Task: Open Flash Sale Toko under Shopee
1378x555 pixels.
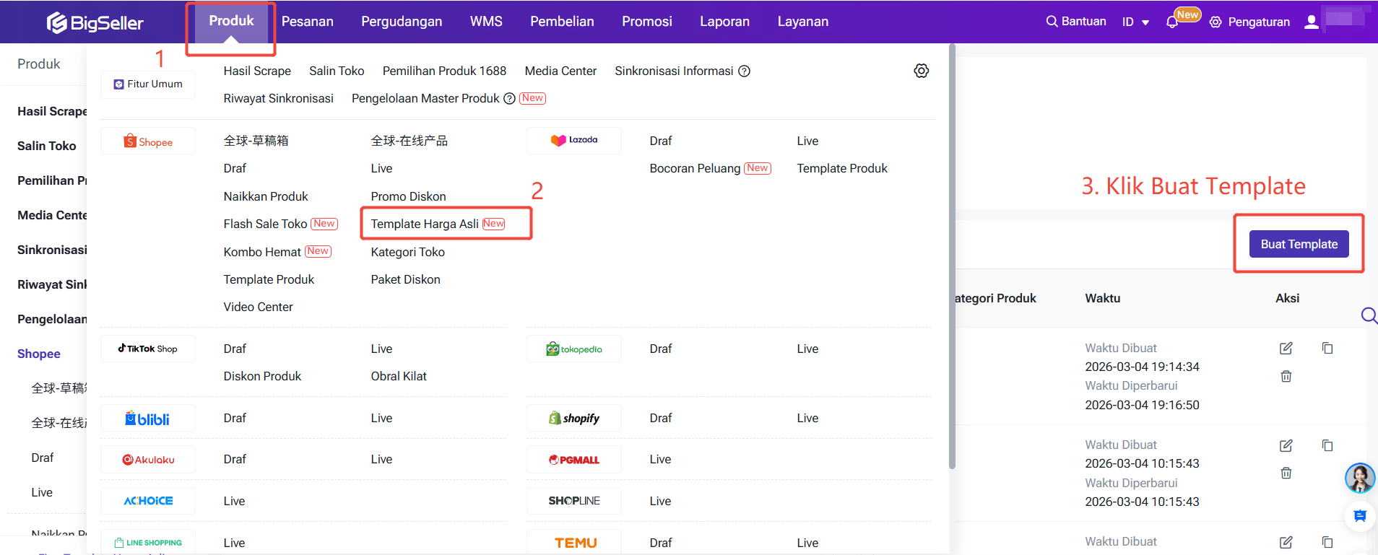Action: [265, 224]
